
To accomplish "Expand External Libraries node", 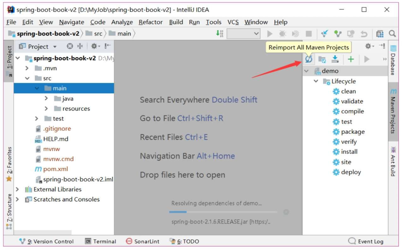I will tap(18, 189).
